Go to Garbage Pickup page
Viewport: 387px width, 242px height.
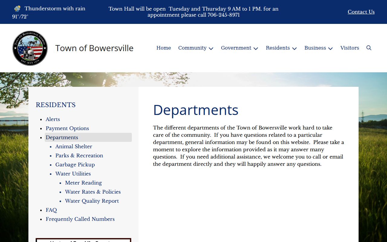(x=75, y=165)
